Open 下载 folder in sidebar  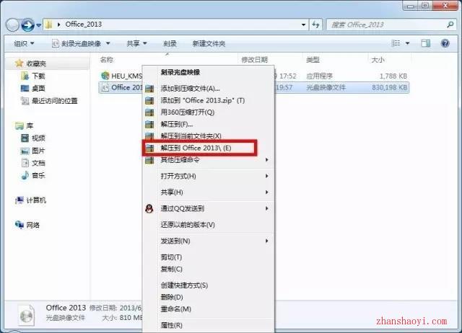[38, 76]
